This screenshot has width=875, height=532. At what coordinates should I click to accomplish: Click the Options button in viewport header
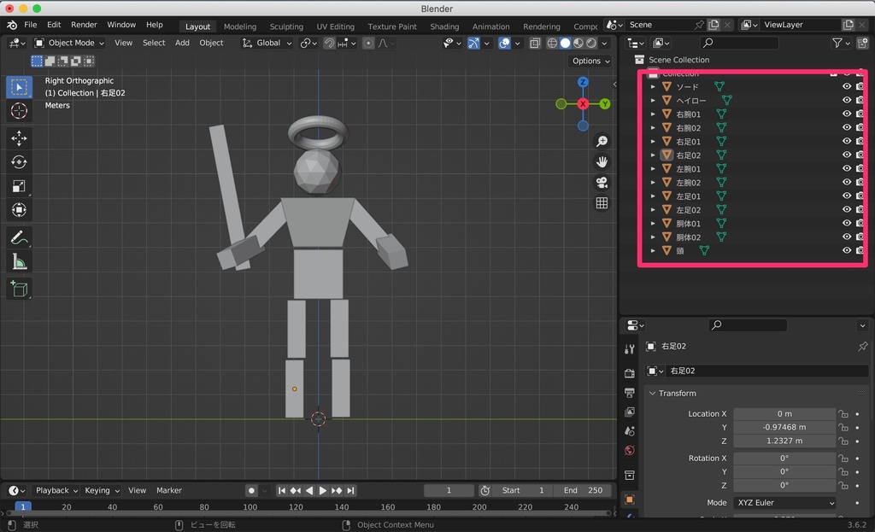pyautogui.click(x=590, y=61)
